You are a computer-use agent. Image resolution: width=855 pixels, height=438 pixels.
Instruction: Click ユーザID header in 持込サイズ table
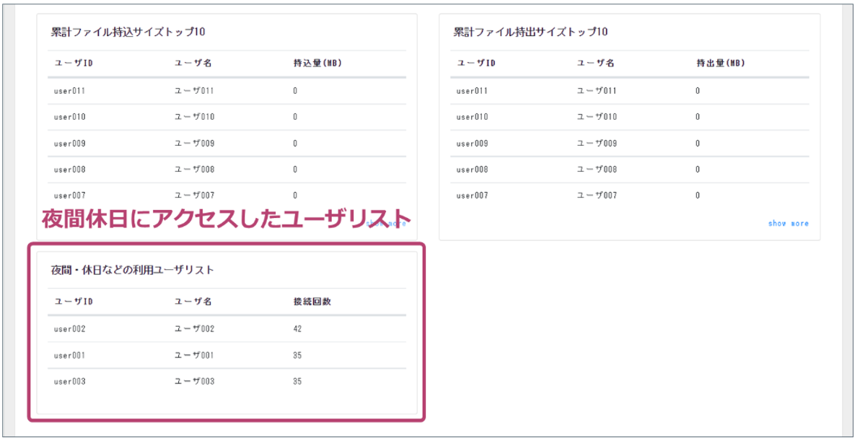74,63
